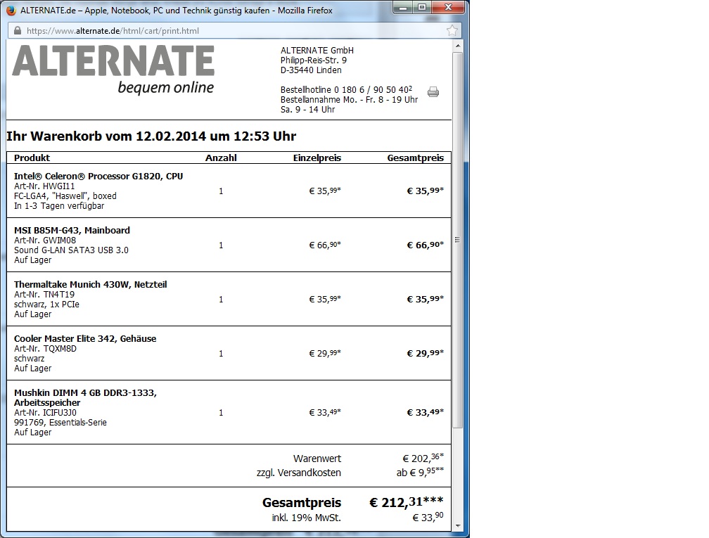
Task: Click article number ICIFU3J0
Action: [x=45, y=413]
